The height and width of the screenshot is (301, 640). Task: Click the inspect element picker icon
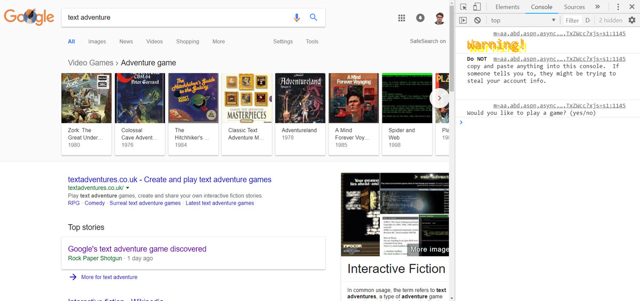tap(463, 7)
